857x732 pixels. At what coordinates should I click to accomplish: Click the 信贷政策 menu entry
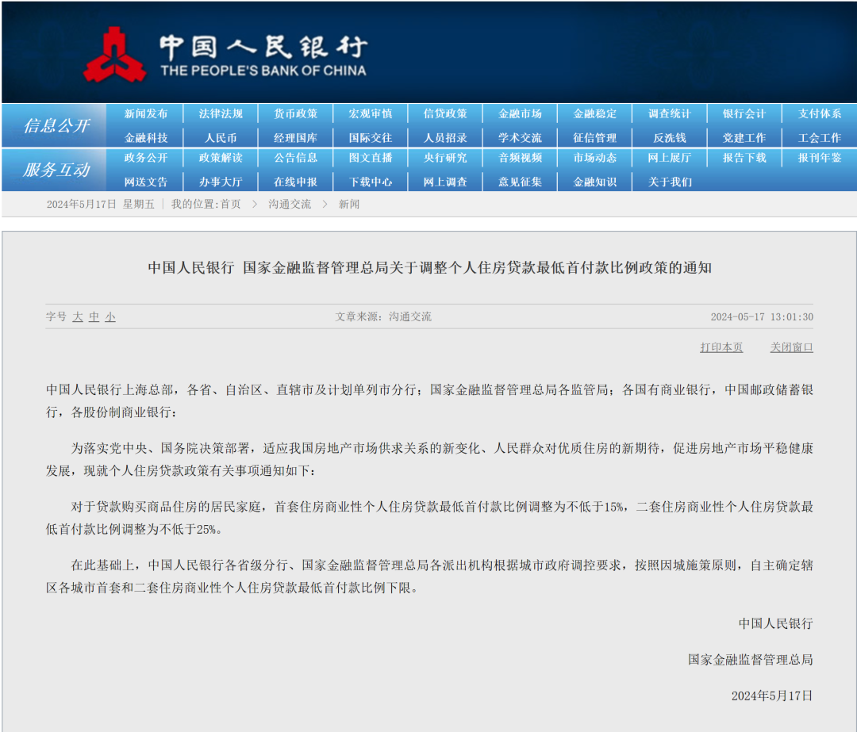point(445,113)
